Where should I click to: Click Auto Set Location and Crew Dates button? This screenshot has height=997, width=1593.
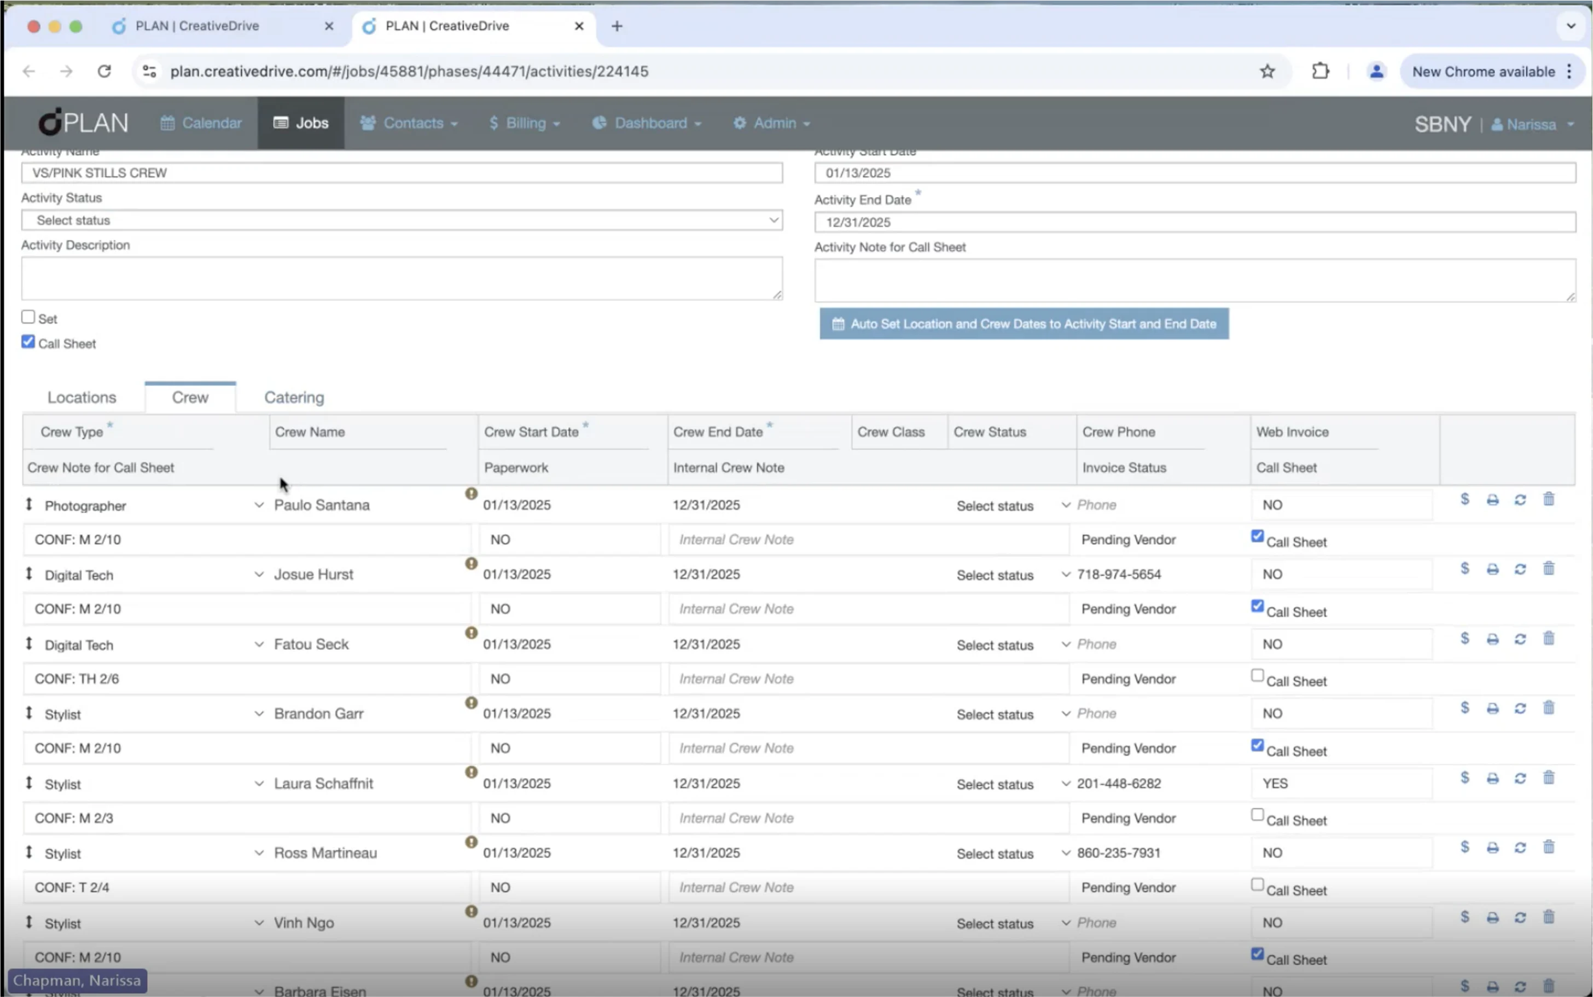tap(1024, 324)
